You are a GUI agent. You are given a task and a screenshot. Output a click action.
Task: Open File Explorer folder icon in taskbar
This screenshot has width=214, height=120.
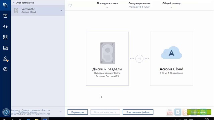(36, 119)
